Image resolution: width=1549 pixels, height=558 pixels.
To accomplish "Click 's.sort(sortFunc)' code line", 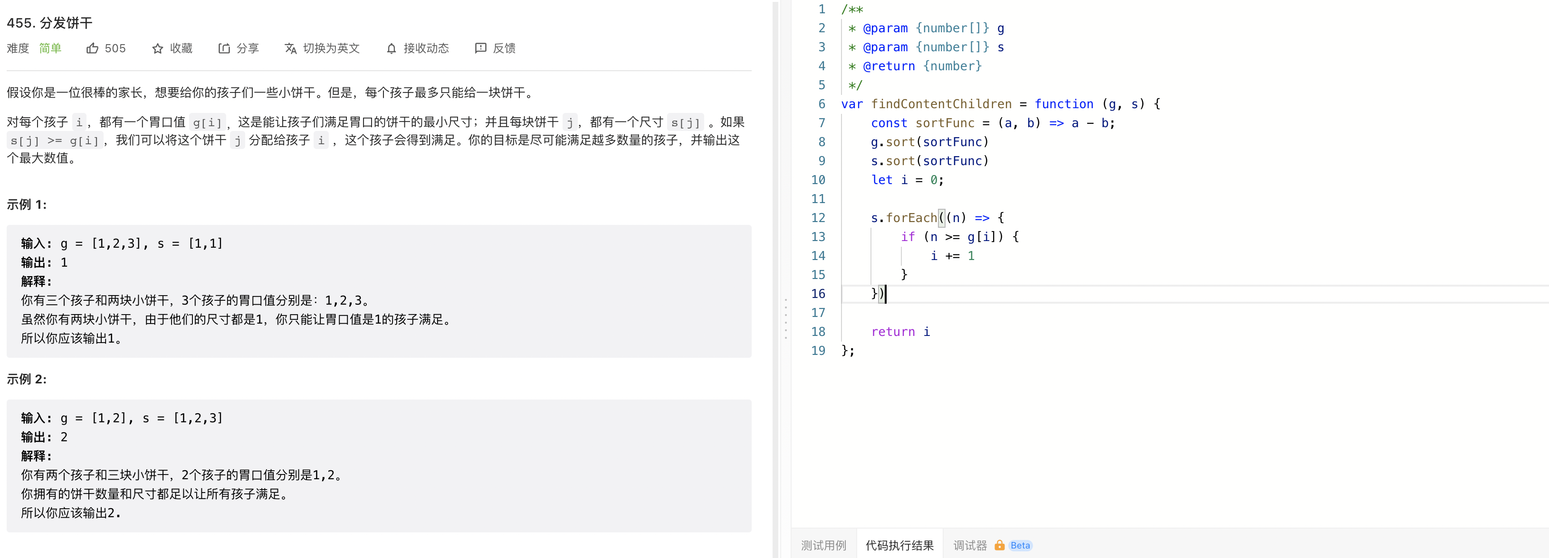I will click(x=930, y=161).
